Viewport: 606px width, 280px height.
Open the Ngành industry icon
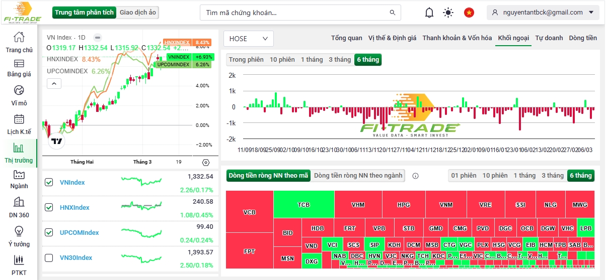19,175
